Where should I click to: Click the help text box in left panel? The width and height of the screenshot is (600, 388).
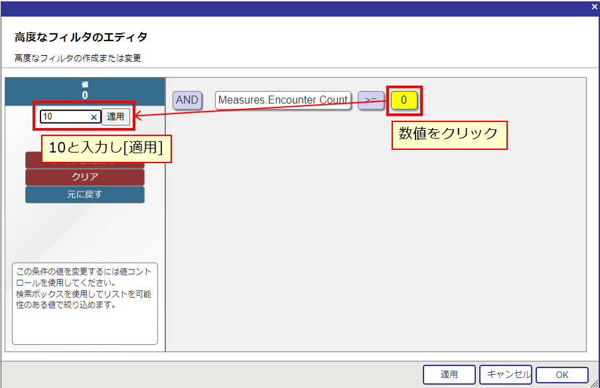coord(84,303)
